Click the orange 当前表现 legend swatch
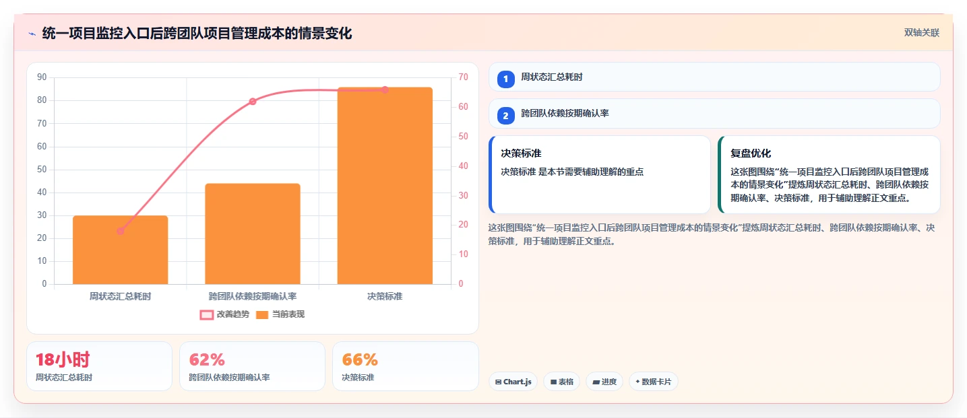This screenshot has height=418, width=967. click(262, 314)
